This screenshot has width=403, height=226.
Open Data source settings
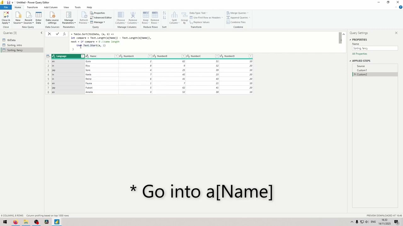point(52,18)
